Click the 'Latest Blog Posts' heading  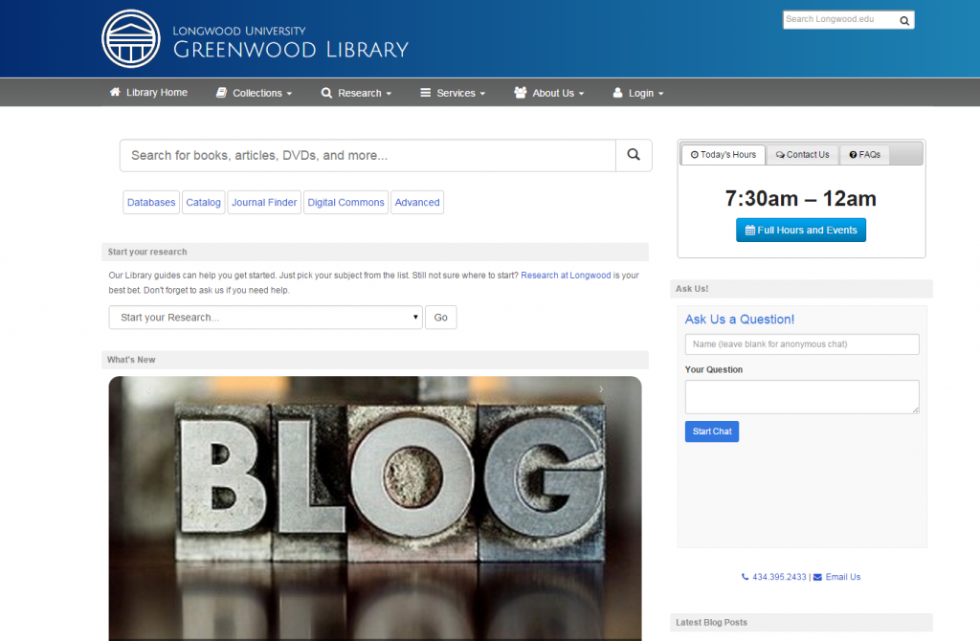tap(711, 622)
